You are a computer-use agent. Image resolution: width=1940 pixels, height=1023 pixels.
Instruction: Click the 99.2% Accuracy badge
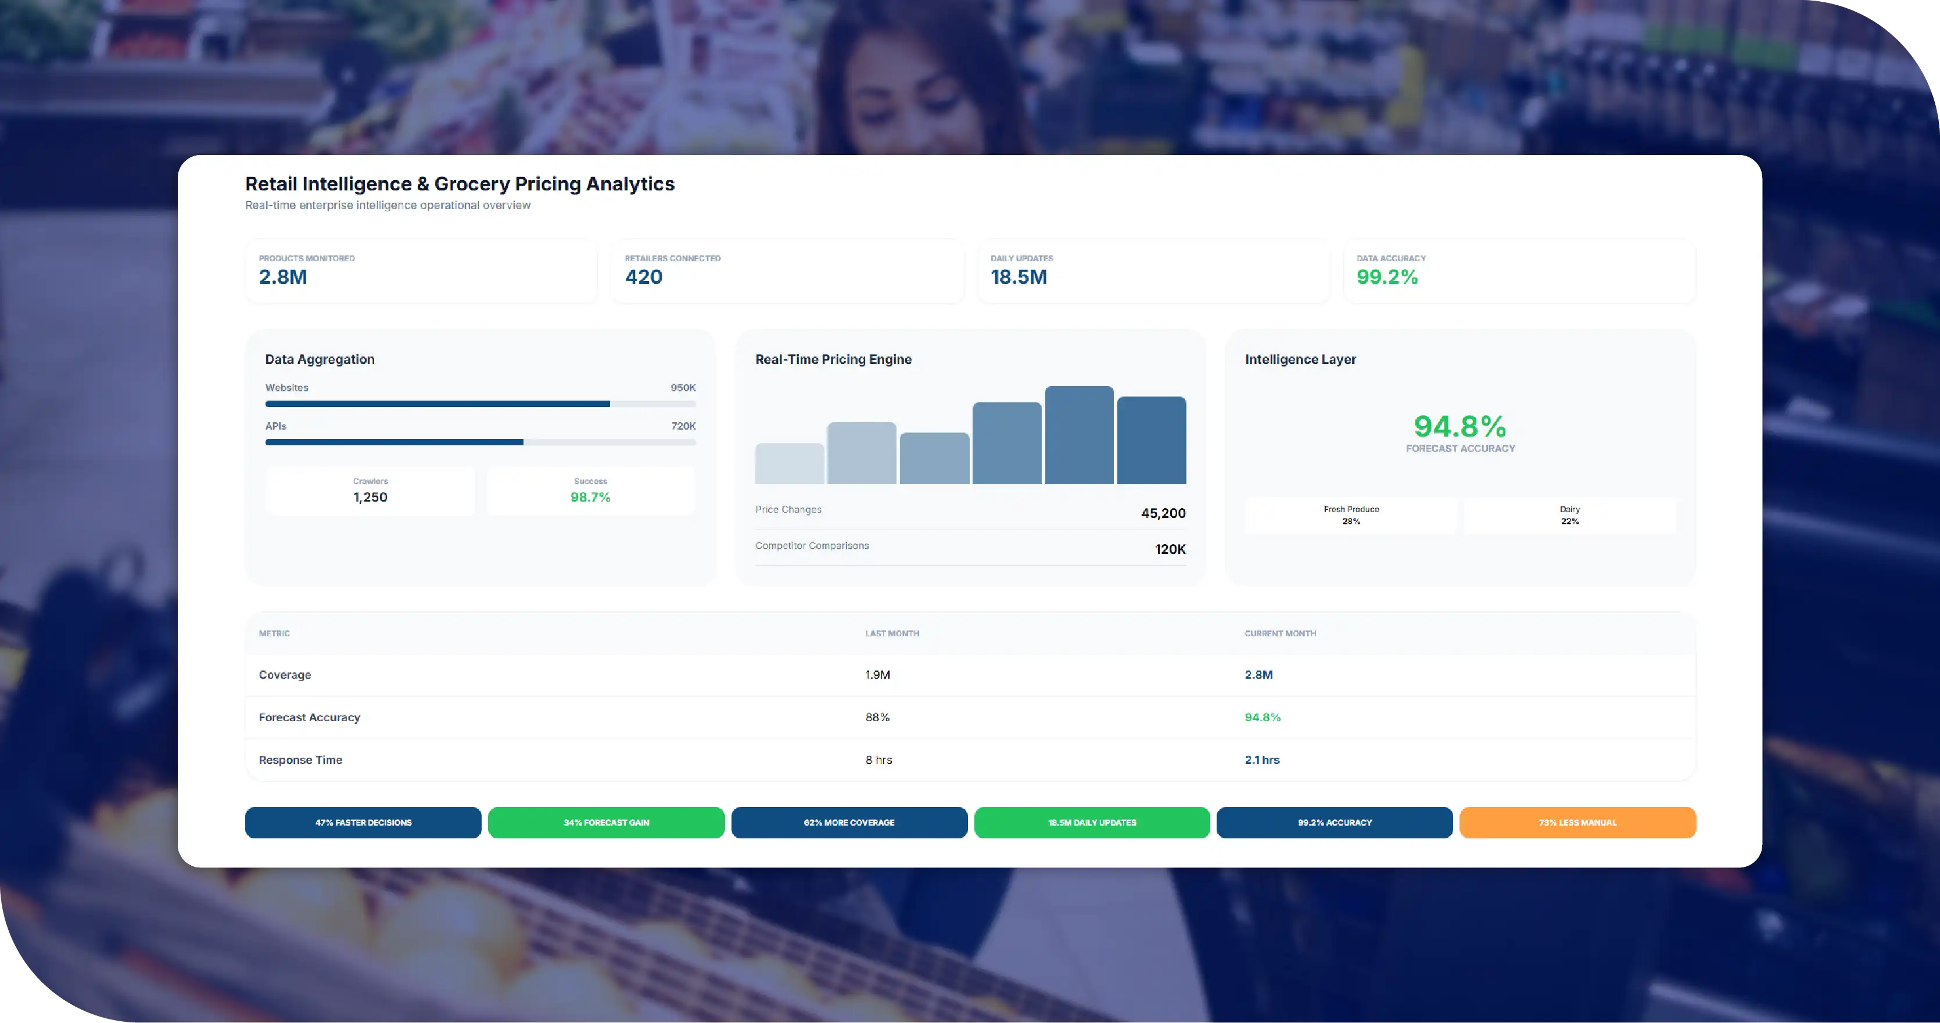pyautogui.click(x=1335, y=822)
